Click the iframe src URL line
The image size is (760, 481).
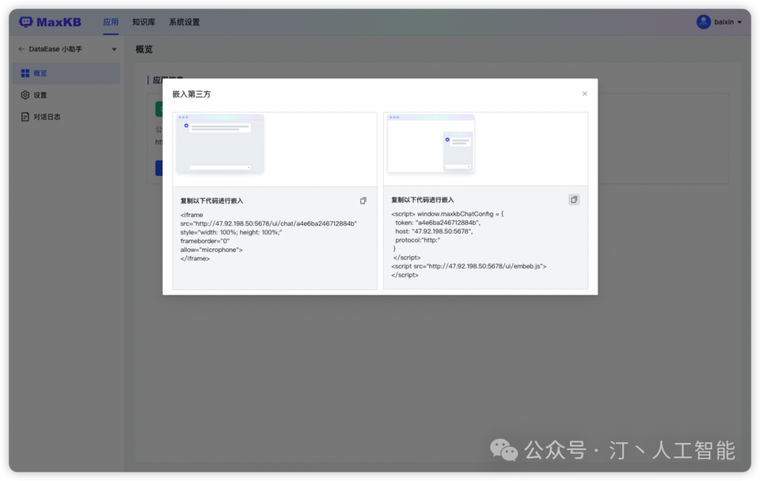(x=269, y=223)
